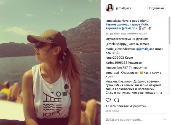The image size is (171, 125).
Task: Open the #кримнаш hashtag
Action: click(x=113, y=28)
